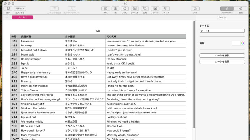Select the cell "Have a real adventure"
Viewport: 250px width, 140px height.
pos(42,77)
